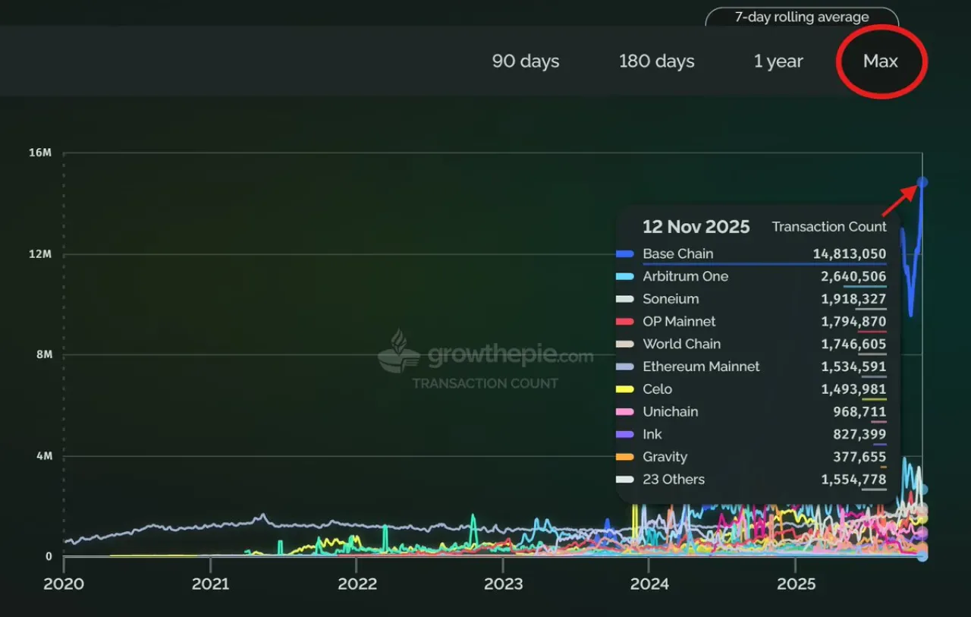Image resolution: width=971 pixels, height=617 pixels.
Task: Click the Base Chain tooltip row
Action: pyautogui.click(x=751, y=254)
